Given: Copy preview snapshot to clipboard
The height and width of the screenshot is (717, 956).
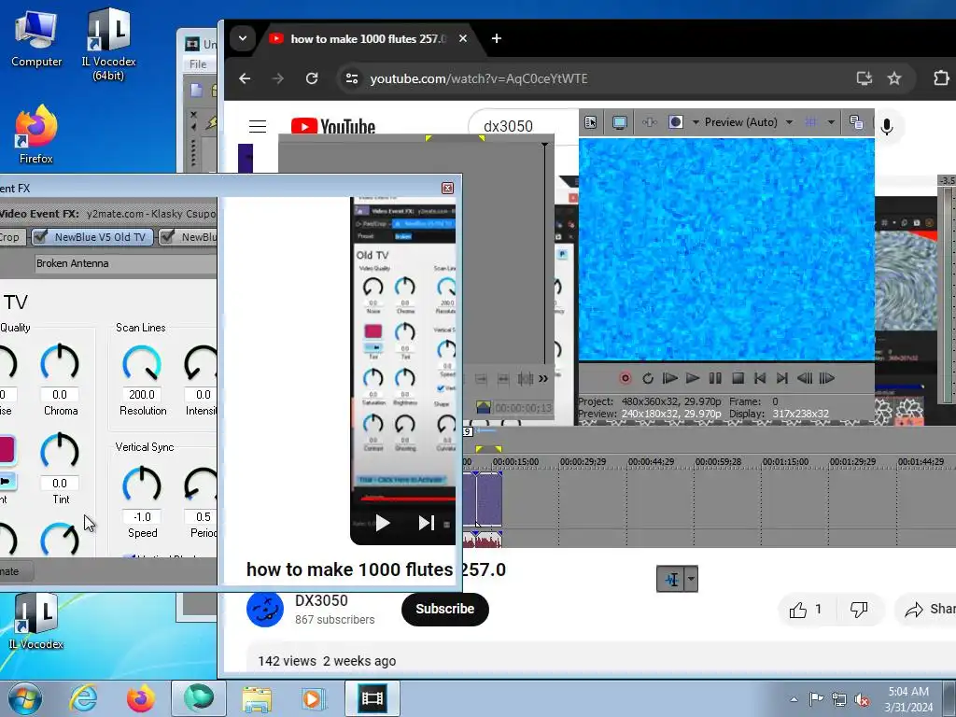Looking at the screenshot, I should coord(855,122).
